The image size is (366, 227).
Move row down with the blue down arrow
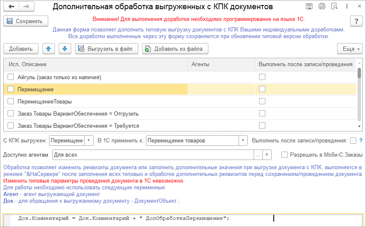tap(65, 49)
